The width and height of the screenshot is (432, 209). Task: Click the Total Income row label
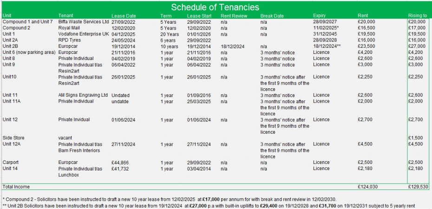(17, 186)
